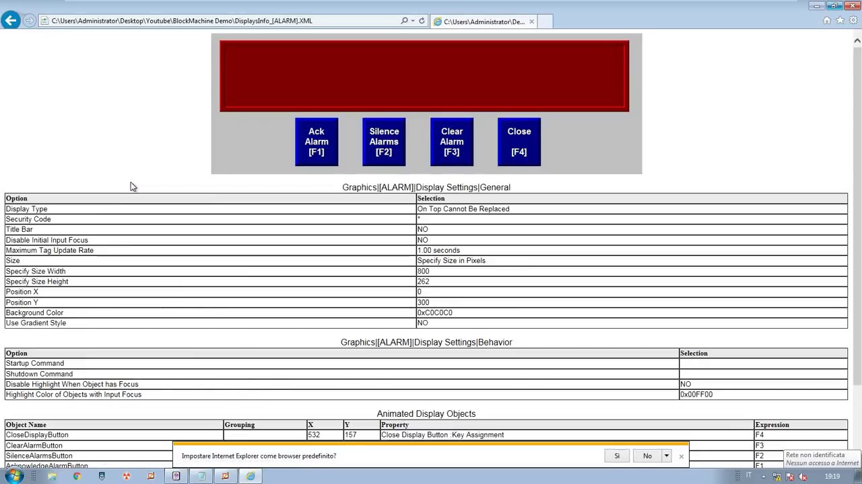Click 'Animated Display Objects' heading

click(426, 414)
